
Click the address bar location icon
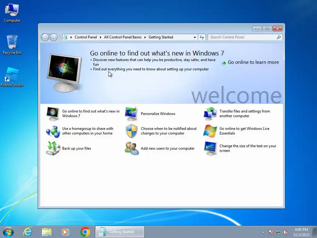65,37
